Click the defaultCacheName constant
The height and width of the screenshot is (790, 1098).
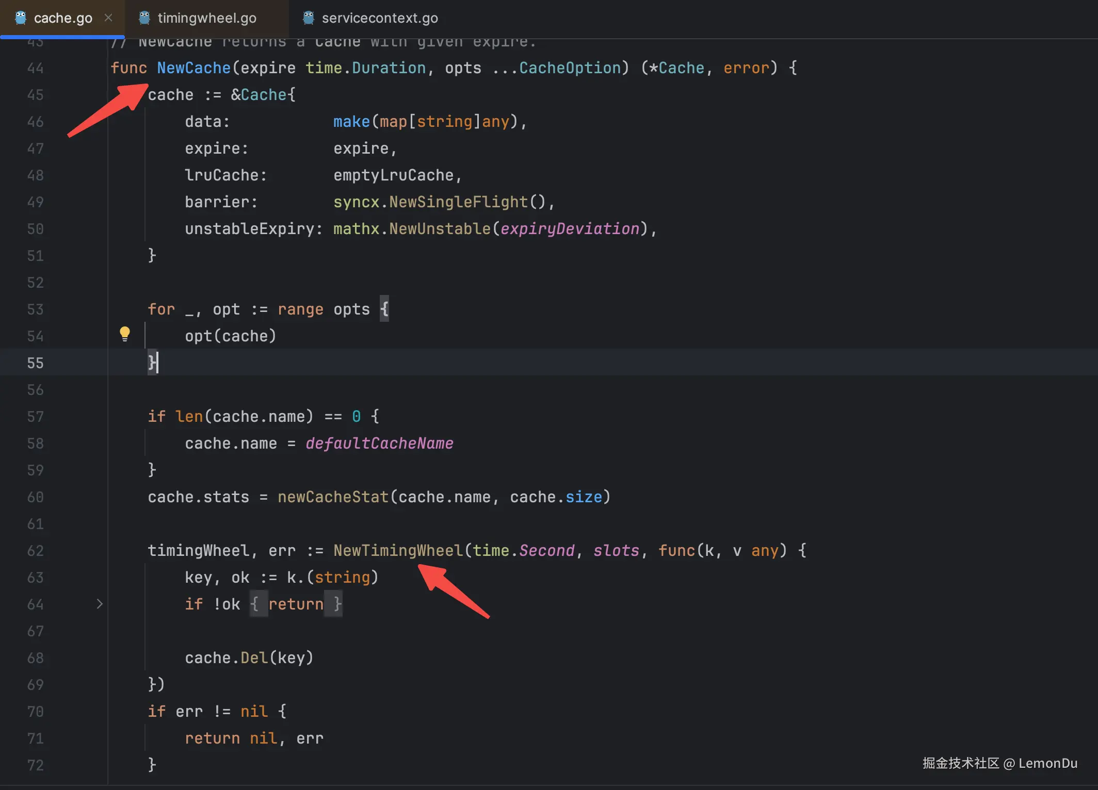[x=379, y=443]
